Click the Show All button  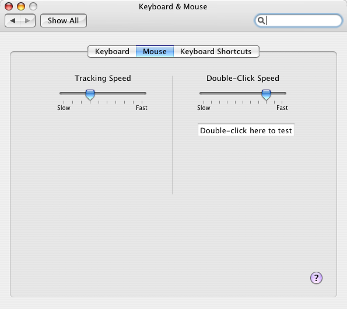pos(64,21)
